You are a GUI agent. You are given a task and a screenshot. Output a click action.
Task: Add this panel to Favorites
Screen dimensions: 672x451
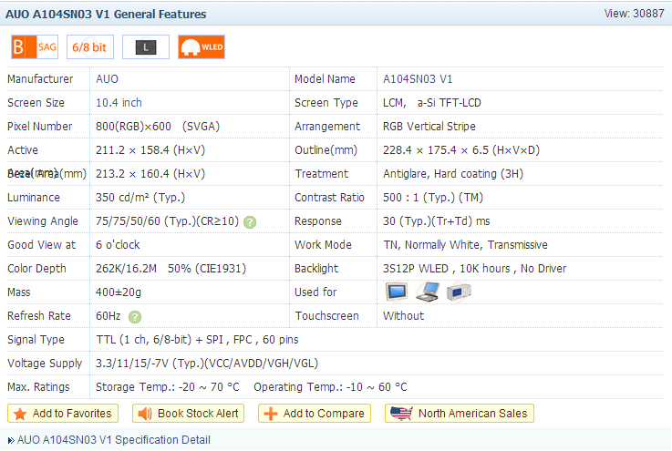(x=63, y=414)
